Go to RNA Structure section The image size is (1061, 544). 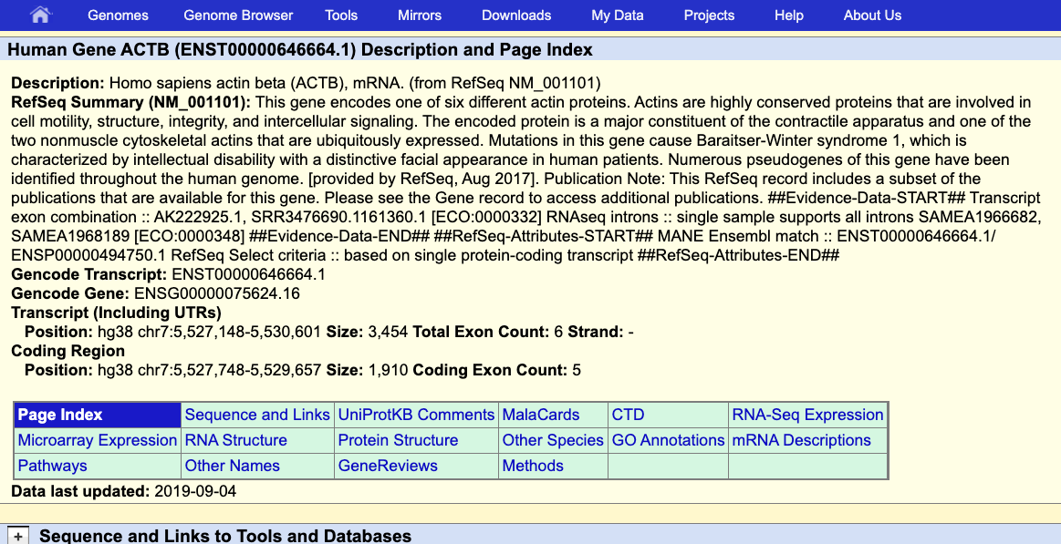click(x=235, y=440)
